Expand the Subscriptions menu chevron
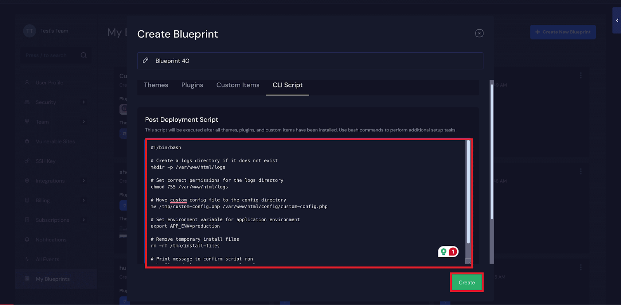The width and height of the screenshot is (621, 305). [x=83, y=220]
